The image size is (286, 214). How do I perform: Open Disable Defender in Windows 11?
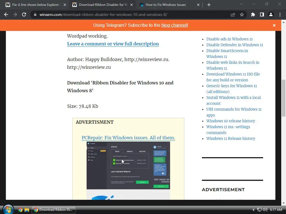click(x=235, y=45)
